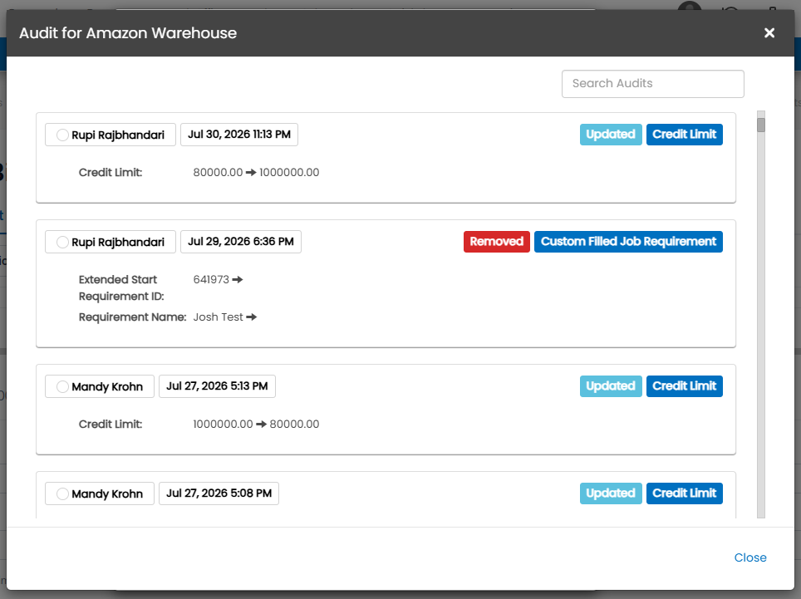Click the name Rupi Rajbhandari in Jul 30 entry
Viewport: 801px width, 599px height.
pyautogui.click(x=118, y=135)
